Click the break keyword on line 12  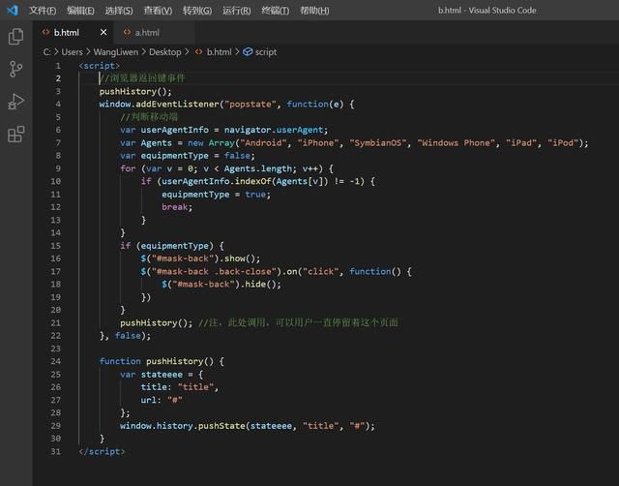(174, 207)
